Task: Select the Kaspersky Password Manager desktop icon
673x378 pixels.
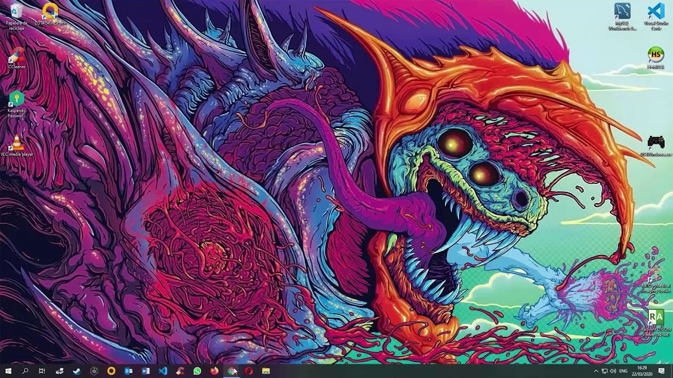Action: tap(17, 104)
